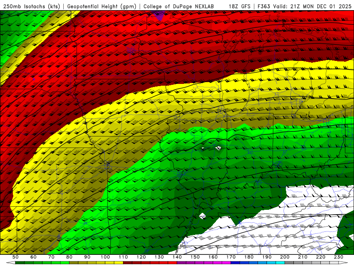Click the 'Valid: 21Z MON DEC 01 2025' text
The width and height of the screenshot is (354, 265).
tap(312, 6)
